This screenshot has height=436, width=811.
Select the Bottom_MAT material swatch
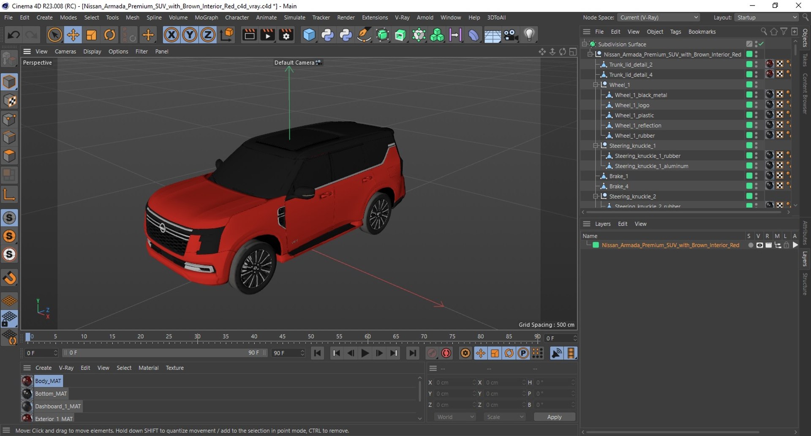[27, 394]
